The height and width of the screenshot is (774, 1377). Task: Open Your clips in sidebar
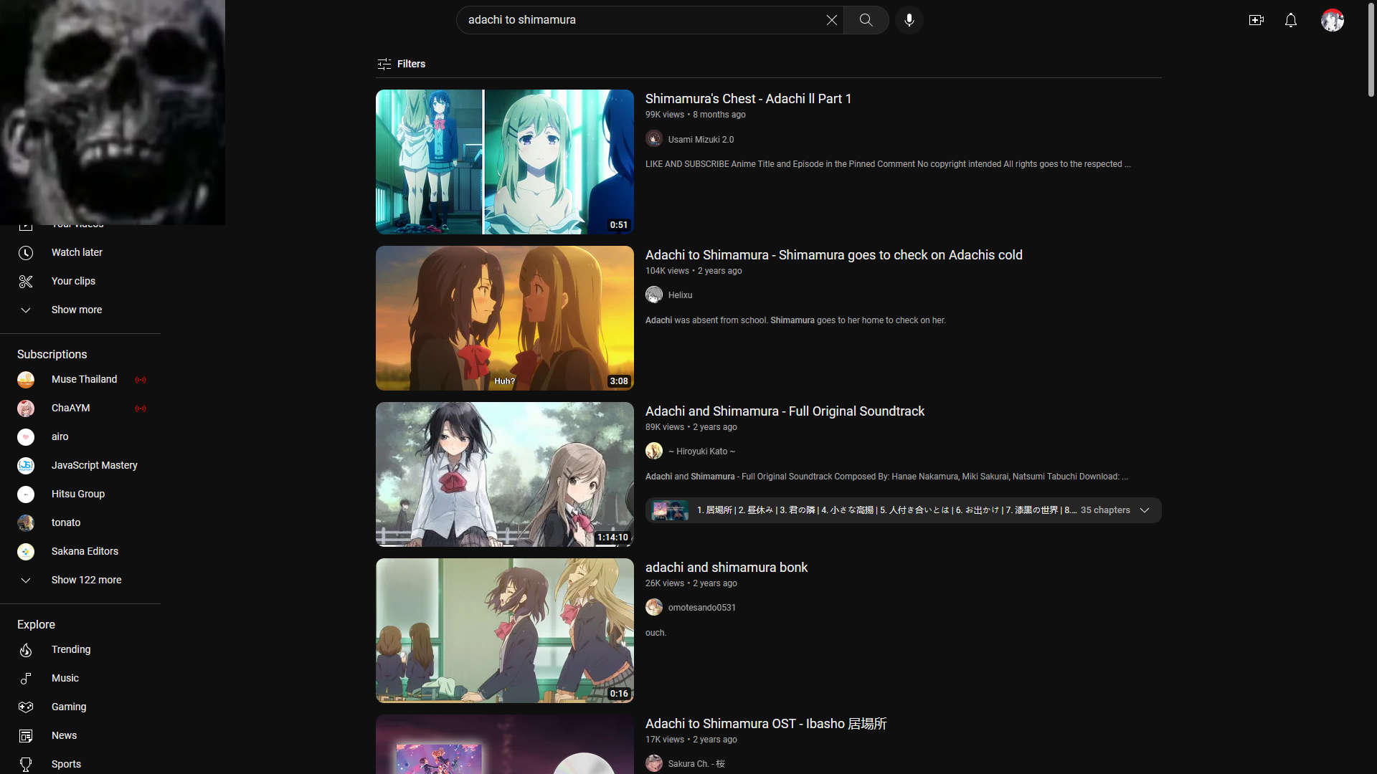[73, 281]
